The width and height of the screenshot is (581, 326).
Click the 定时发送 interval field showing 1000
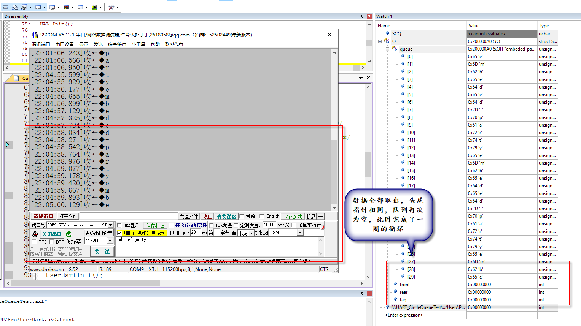269,225
